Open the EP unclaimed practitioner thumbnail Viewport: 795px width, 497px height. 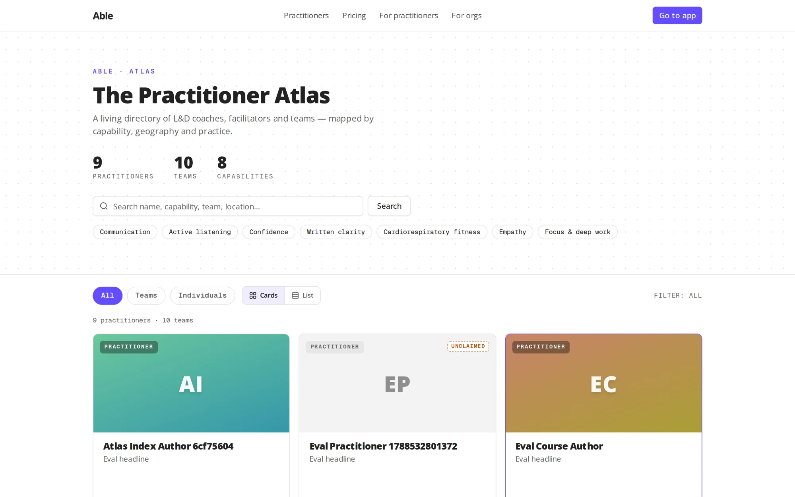[x=397, y=383]
